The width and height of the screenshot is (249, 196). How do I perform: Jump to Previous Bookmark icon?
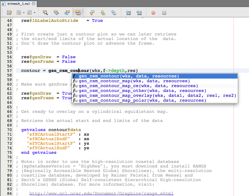pos(92,13)
